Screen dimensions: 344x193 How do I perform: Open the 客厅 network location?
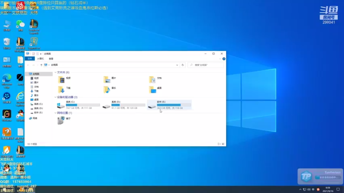click(x=64, y=121)
